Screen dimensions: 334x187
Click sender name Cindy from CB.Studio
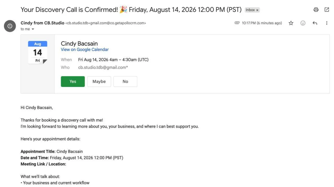point(42,23)
